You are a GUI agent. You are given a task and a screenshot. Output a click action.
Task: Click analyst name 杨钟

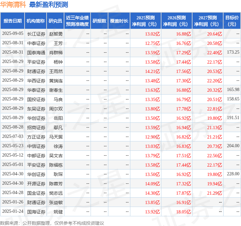pyautogui.click(x=58, y=62)
